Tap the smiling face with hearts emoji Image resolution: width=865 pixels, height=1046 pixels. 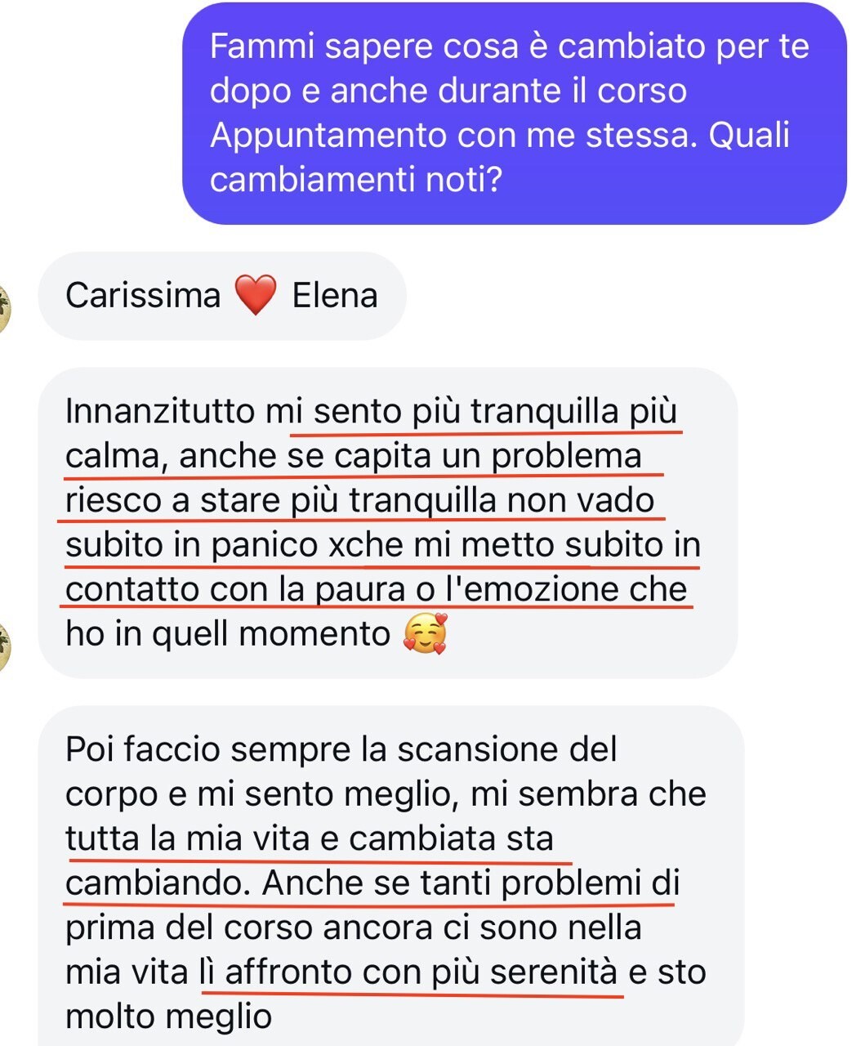pos(426,633)
